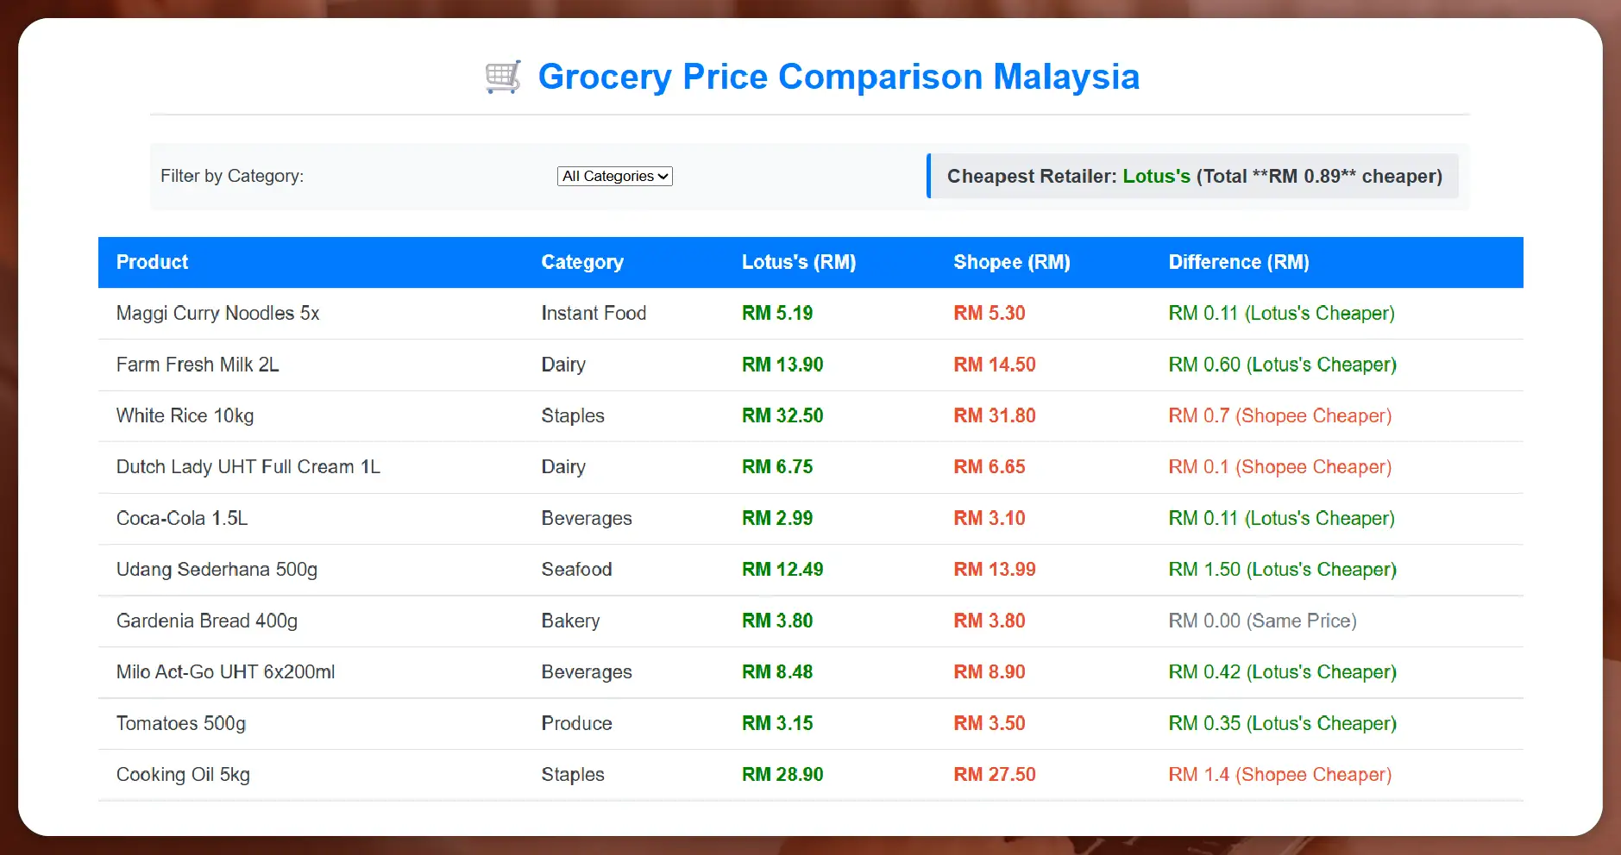Screen dimensions: 1621x855
Task: Select the Cooking Oil 5kg product name
Action: coord(182,774)
